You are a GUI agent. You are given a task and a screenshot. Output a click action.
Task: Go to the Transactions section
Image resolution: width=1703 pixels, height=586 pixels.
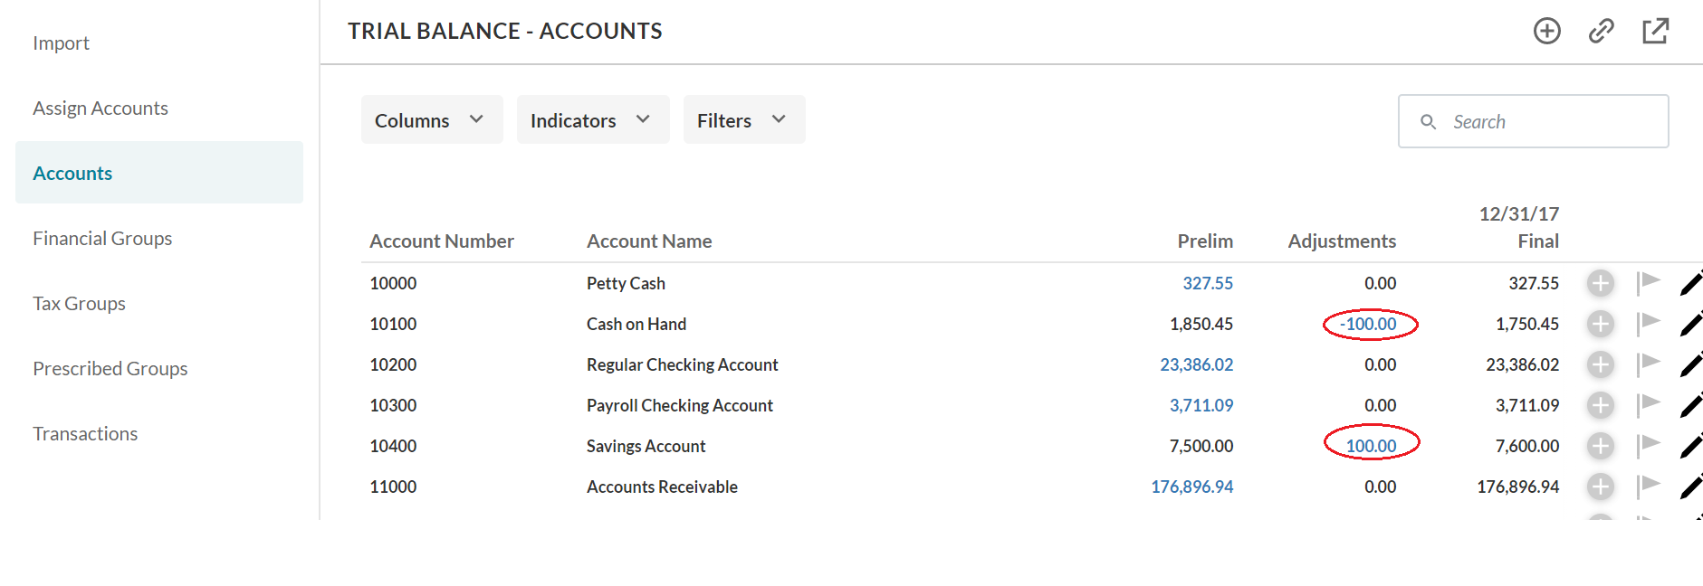85,433
